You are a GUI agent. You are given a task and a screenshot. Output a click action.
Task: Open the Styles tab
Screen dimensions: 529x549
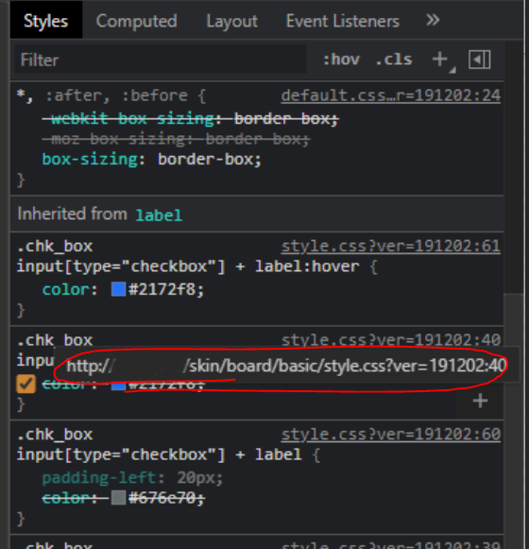(46, 21)
